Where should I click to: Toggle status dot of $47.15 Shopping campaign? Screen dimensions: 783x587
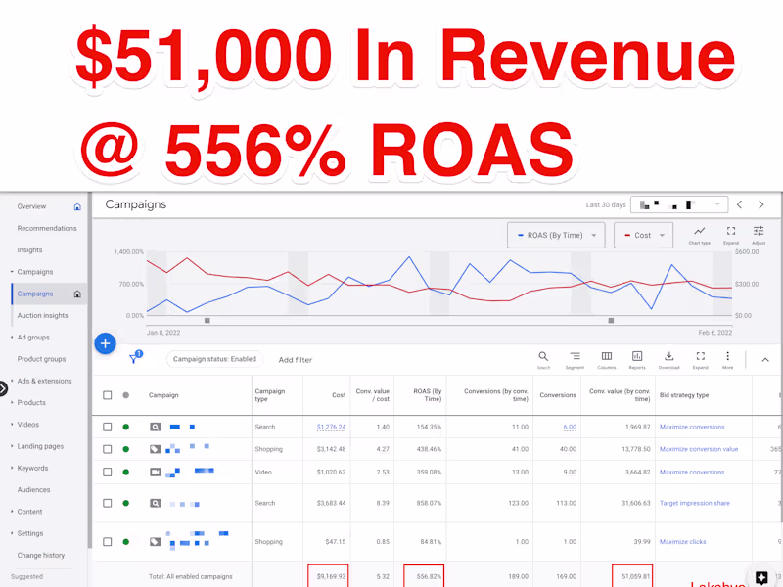point(126,542)
